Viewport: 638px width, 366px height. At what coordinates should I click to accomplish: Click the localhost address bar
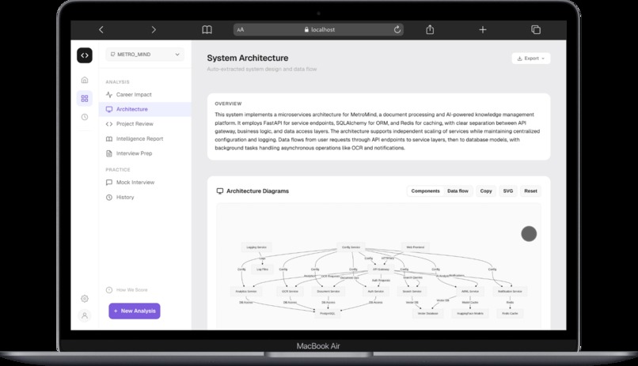coord(318,30)
